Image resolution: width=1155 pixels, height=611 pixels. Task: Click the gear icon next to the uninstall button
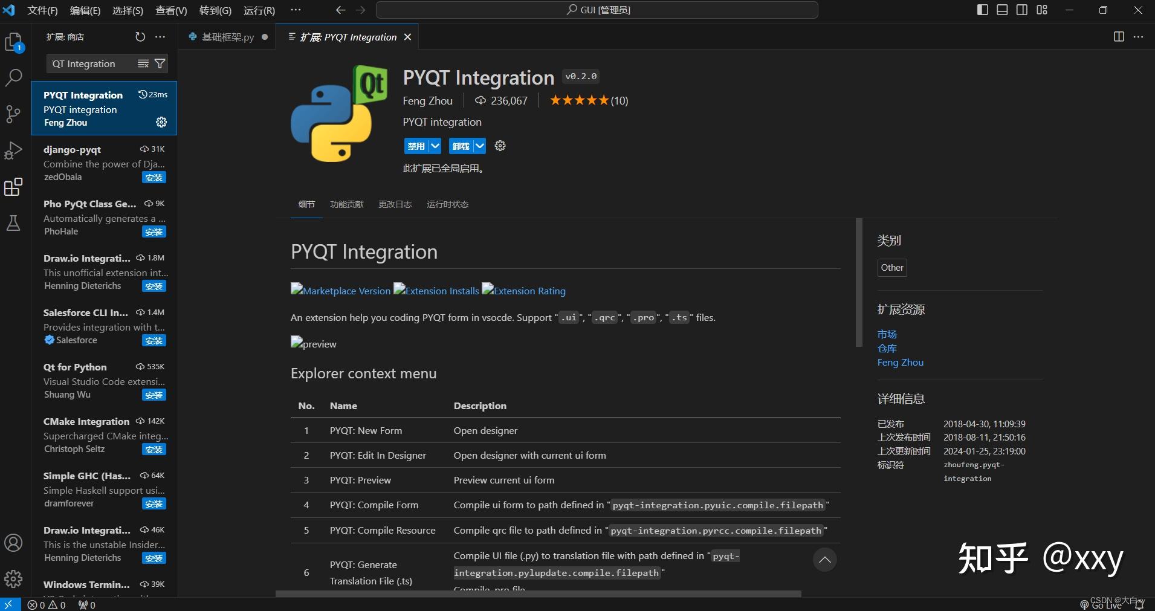pyautogui.click(x=499, y=146)
